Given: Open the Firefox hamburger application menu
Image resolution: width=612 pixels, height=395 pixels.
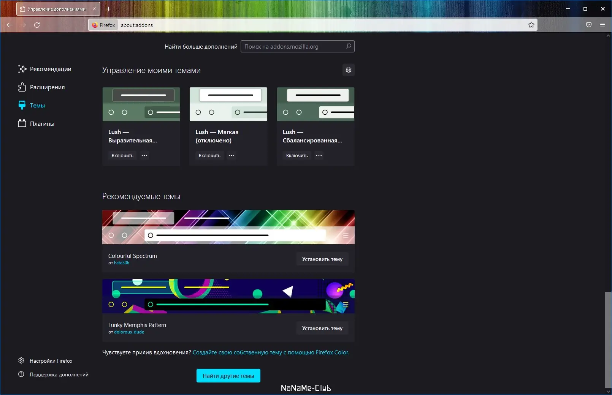Looking at the screenshot, I should tap(602, 25).
